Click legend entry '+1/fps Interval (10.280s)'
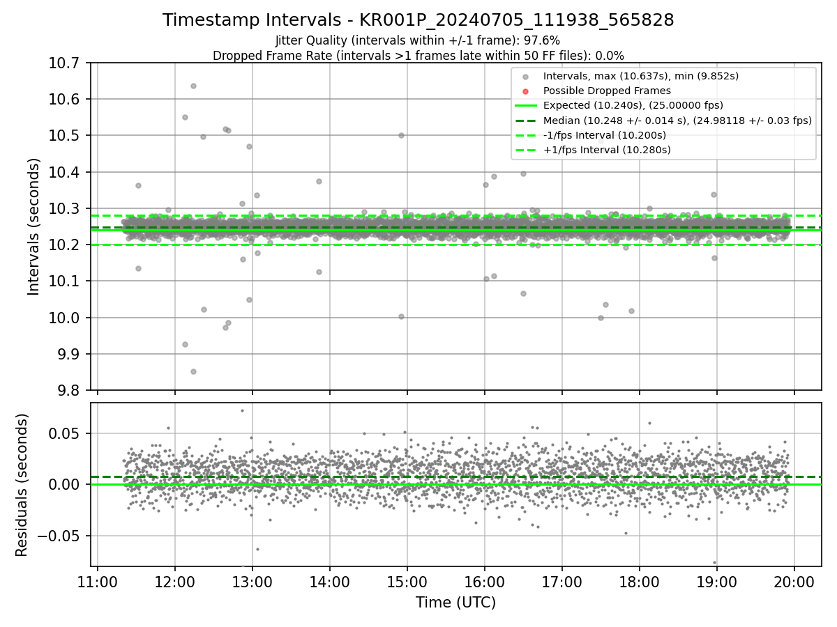 tap(607, 150)
